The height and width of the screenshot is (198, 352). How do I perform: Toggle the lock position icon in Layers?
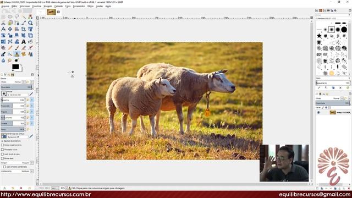(x=326, y=108)
